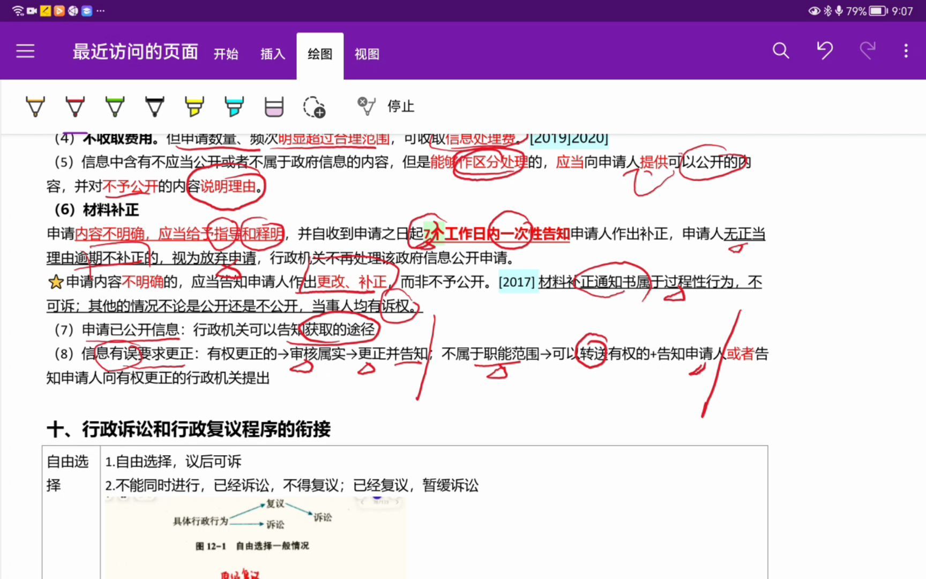Click the 停止 stop drawing label
926x579 pixels.
pos(401,106)
